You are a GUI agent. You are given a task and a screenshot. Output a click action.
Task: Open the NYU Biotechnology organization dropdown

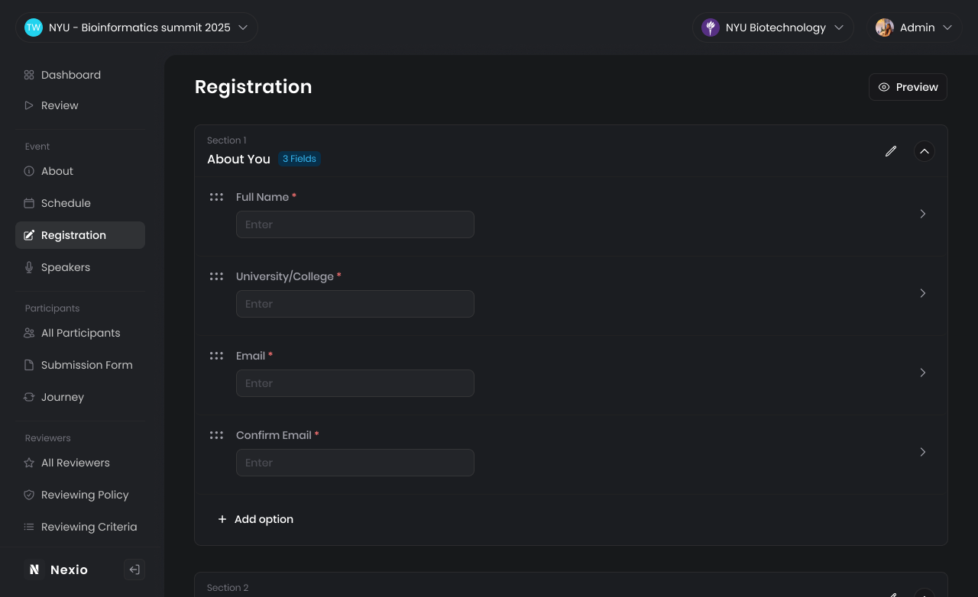(x=773, y=27)
